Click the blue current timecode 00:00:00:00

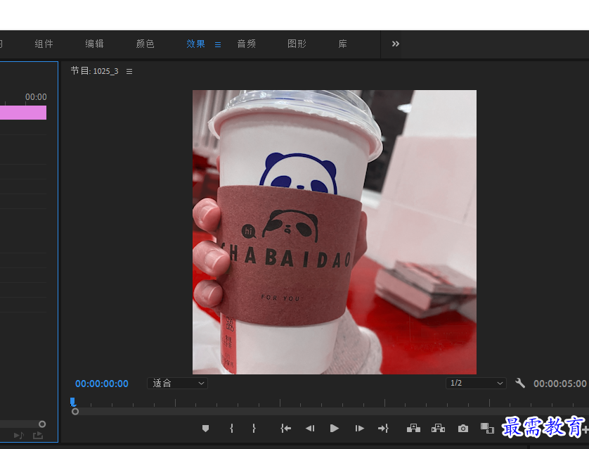point(102,384)
